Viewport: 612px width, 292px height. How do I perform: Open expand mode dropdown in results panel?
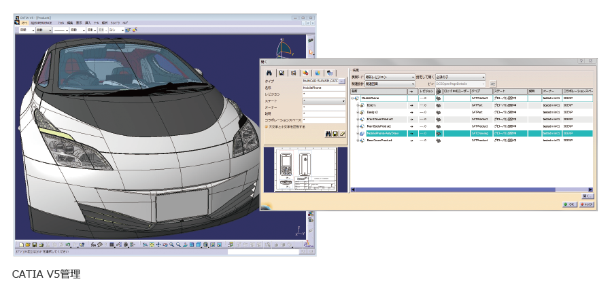390,77
